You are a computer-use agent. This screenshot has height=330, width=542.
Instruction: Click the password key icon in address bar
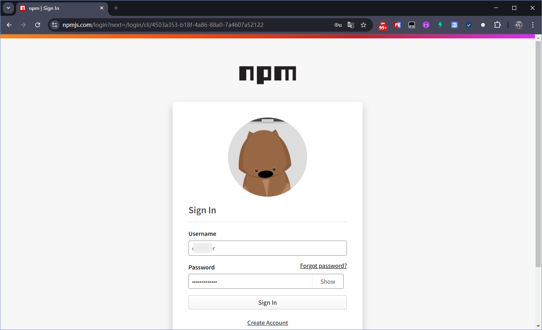338,25
